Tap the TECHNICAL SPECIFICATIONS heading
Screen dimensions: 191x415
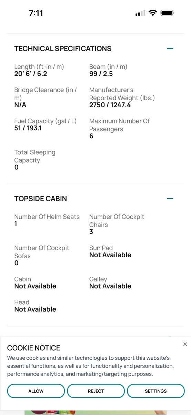pos(63,49)
